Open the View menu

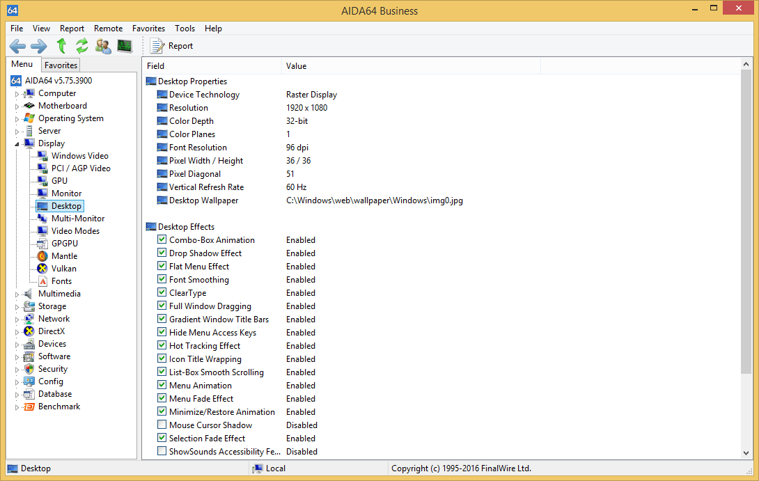(41, 29)
